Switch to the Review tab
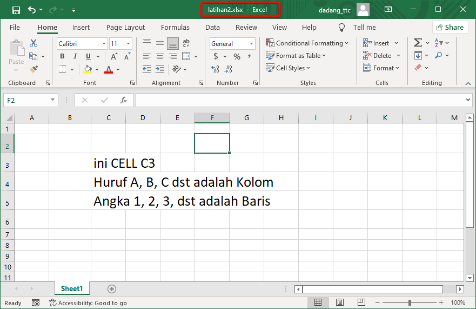Viewport: 476px width, 309px height. click(246, 28)
